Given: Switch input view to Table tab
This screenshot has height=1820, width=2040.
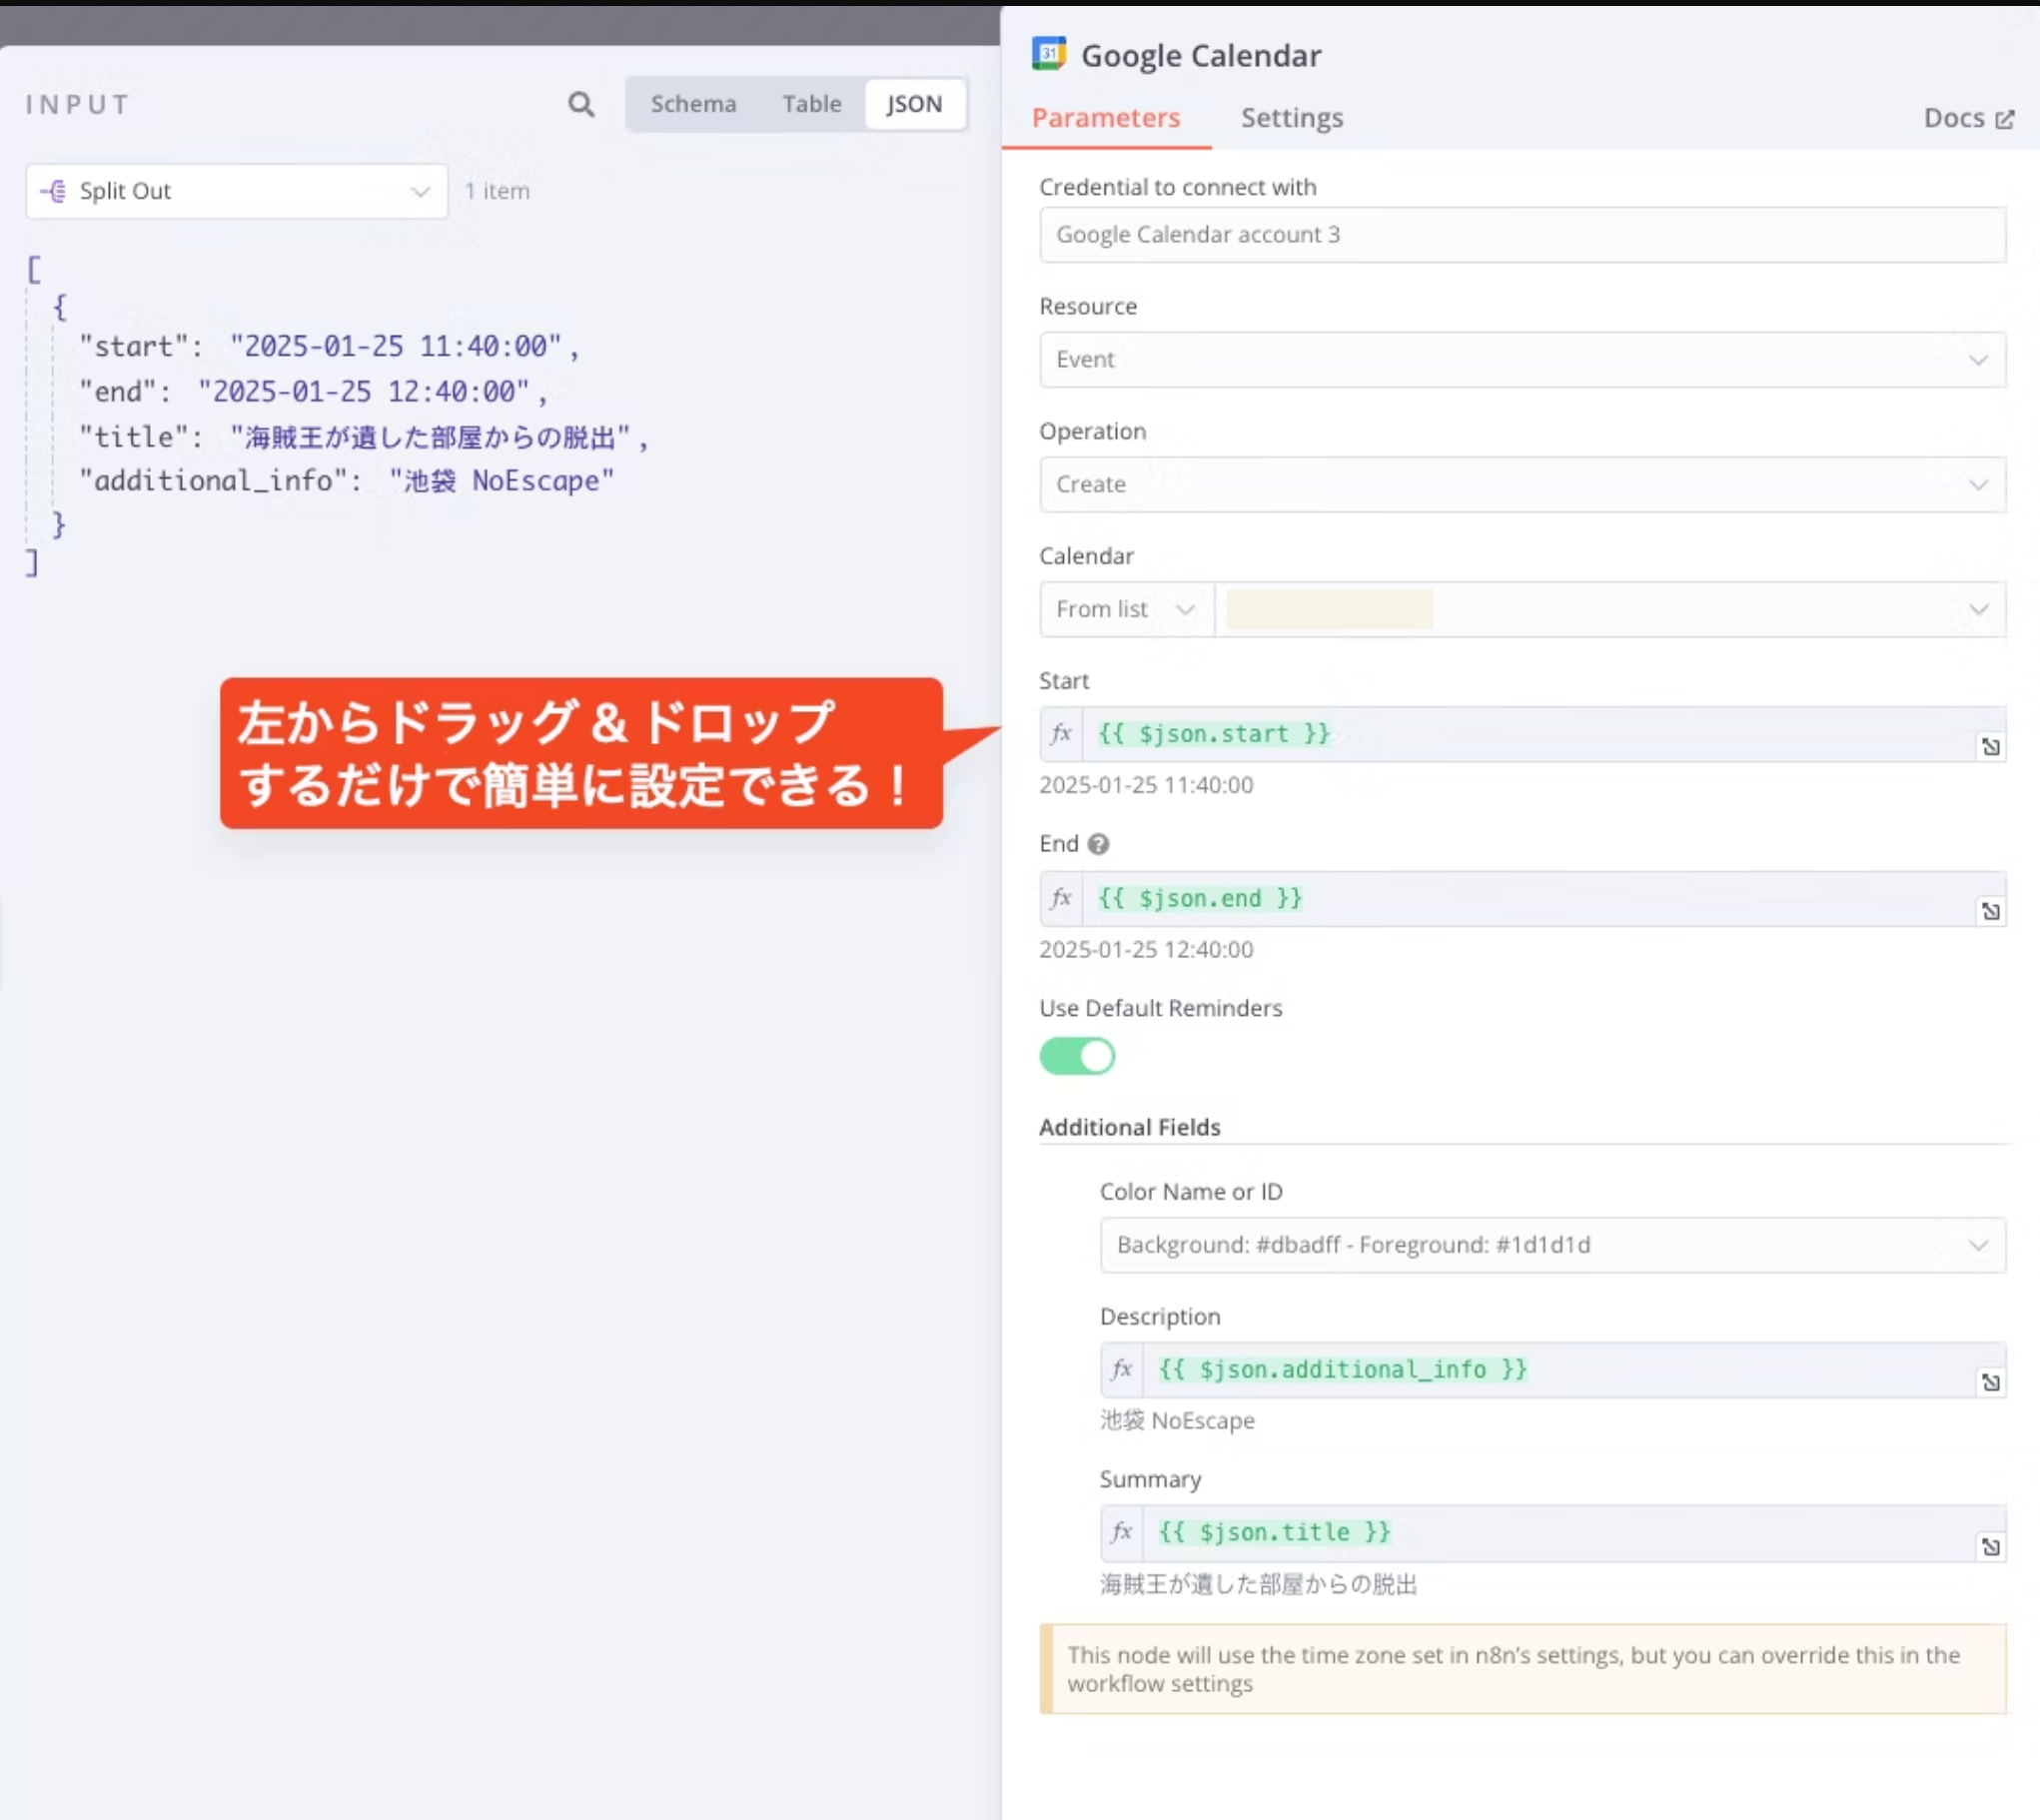Looking at the screenshot, I should coord(811,104).
